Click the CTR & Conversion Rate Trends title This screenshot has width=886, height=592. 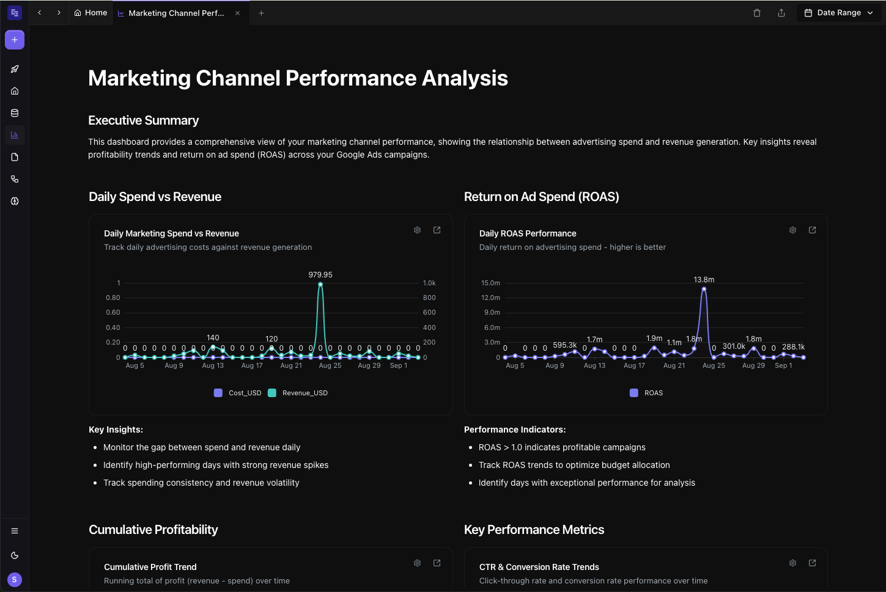539,567
